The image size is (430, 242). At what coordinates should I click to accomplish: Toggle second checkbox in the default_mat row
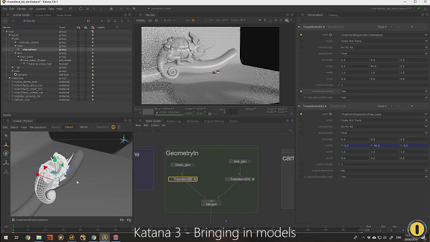coord(85,99)
